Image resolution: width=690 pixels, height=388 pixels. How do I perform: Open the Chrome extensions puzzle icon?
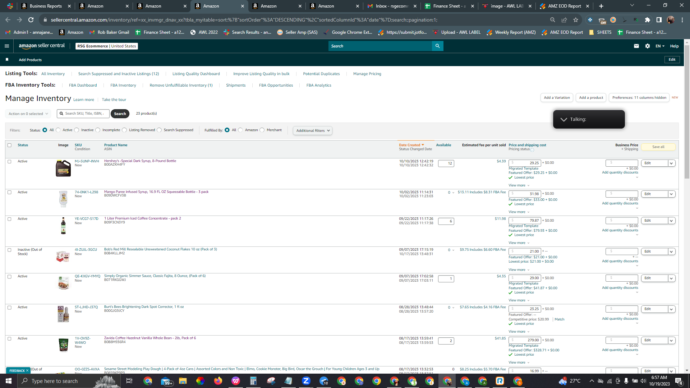tap(648, 20)
